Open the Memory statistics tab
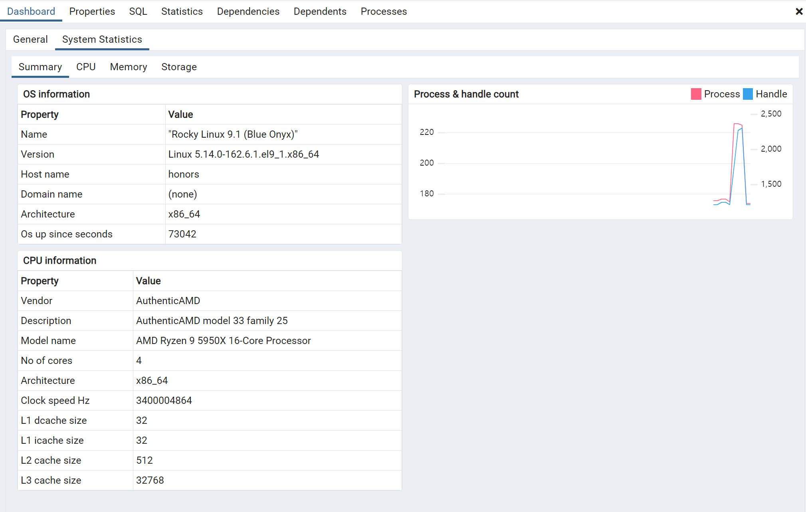This screenshot has height=512, width=806. [x=129, y=67]
